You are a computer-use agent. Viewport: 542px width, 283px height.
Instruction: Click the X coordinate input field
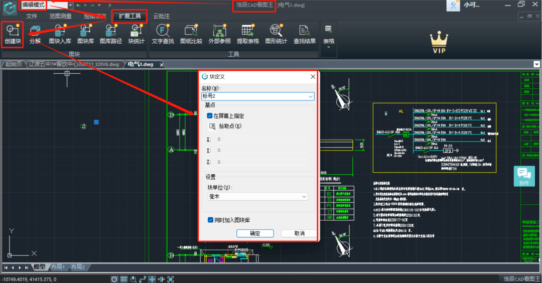click(261, 139)
